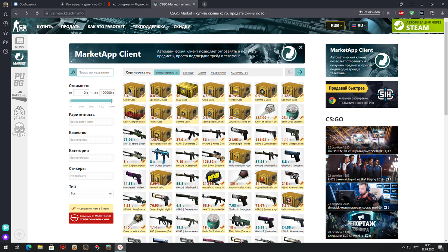Screen dimensions: 448x252
Task: Open the MARKET sidebar section
Action: [x=19, y=59]
